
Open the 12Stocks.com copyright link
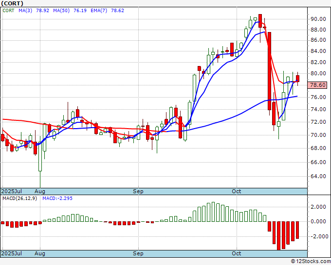pyautogui.click(x=311, y=261)
